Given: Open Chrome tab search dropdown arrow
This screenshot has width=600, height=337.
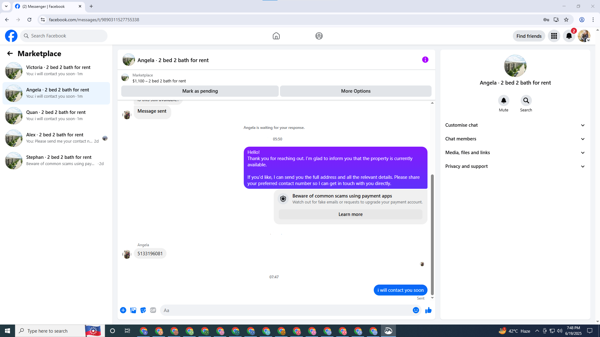Looking at the screenshot, I should coord(6,6).
